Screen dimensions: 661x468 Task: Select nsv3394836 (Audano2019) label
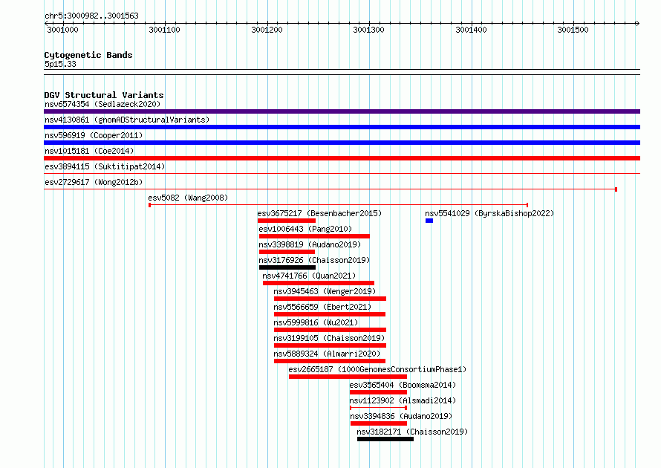(401, 416)
